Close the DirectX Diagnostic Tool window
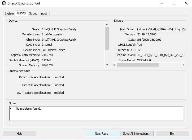 (186, 3)
